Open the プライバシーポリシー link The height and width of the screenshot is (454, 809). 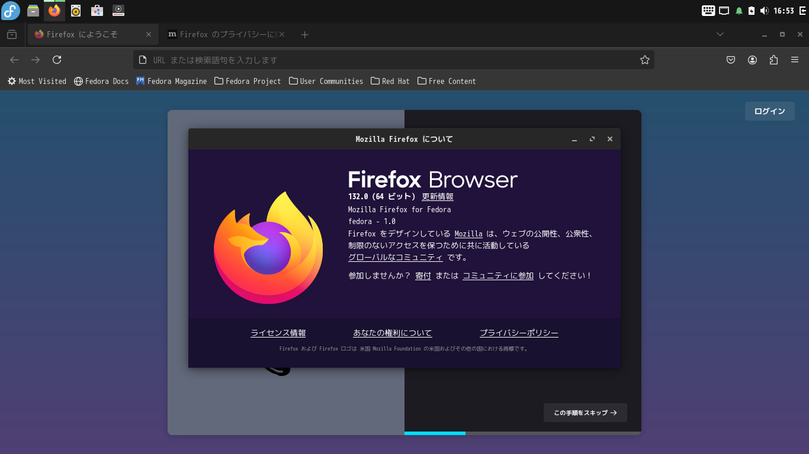(x=519, y=333)
